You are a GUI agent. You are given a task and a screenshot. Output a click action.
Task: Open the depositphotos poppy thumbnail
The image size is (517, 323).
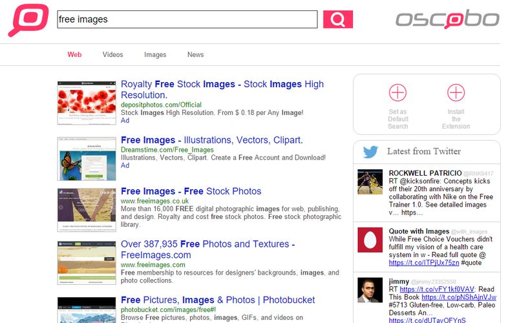pos(87,103)
